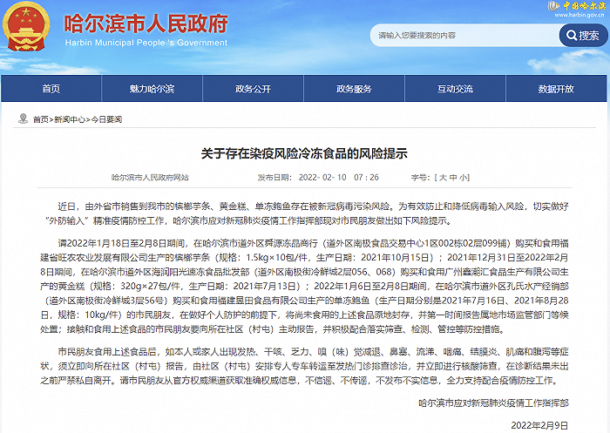Set font size to medium (中)
610x433 pixels.
[x=454, y=177]
